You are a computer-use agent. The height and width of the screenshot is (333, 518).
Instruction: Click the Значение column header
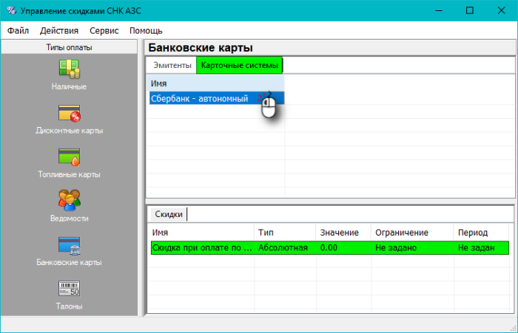pyautogui.click(x=340, y=233)
